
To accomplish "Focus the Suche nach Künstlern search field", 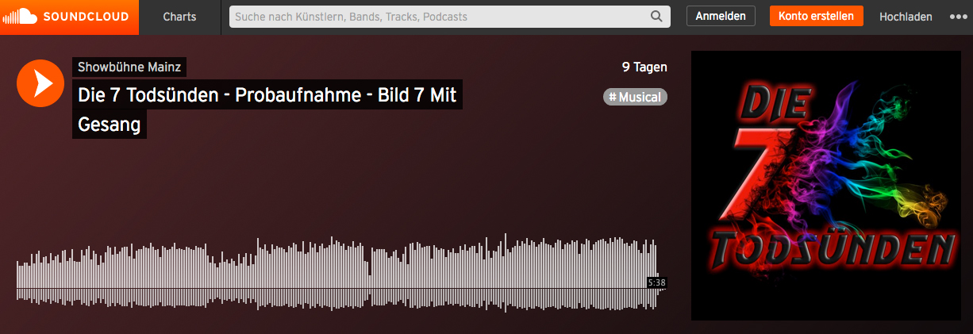I will tap(450, 16).
